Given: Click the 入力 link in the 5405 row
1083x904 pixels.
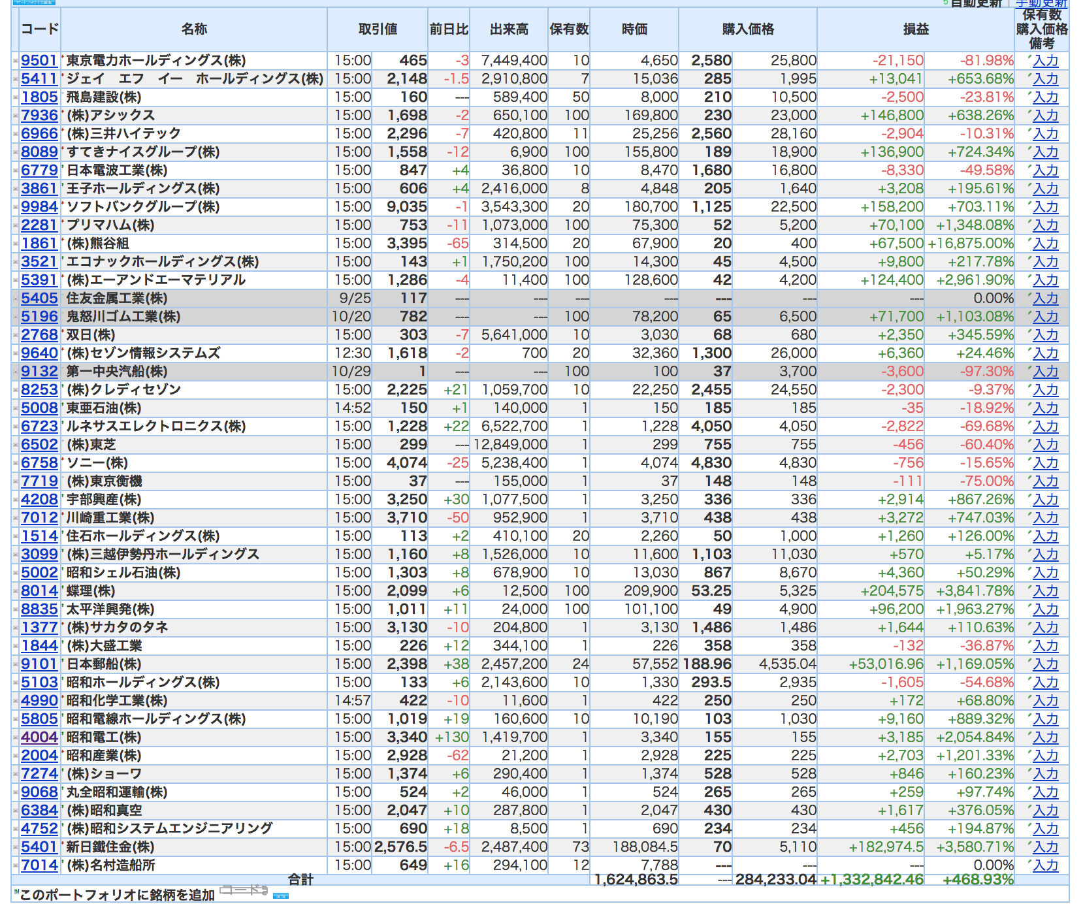Looking at the screenshot, I should 1045,299.
